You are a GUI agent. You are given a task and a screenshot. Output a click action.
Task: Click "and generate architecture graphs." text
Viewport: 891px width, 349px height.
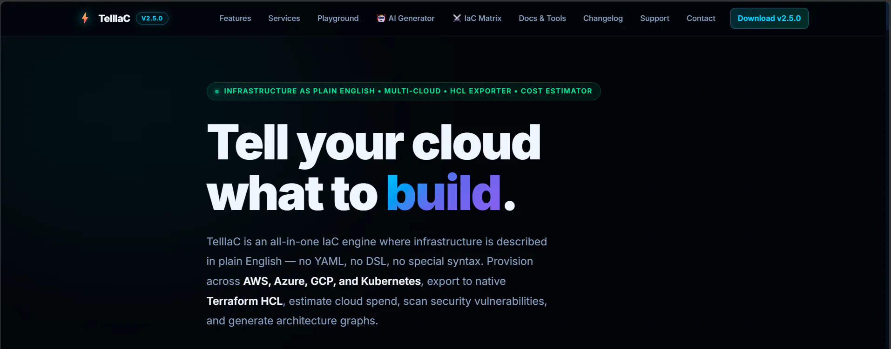tap(292, 321)
